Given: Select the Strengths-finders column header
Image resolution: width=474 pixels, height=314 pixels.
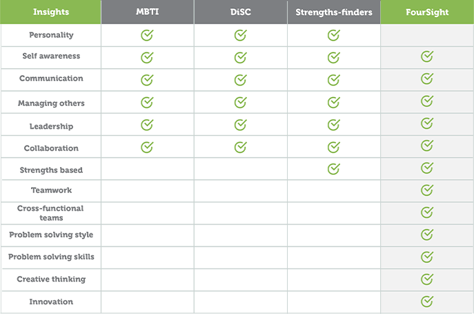Looking at the screenshot, I should tap(334, 12).
